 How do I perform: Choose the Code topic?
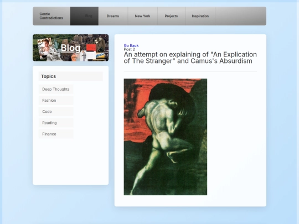[x=56, y=112]
